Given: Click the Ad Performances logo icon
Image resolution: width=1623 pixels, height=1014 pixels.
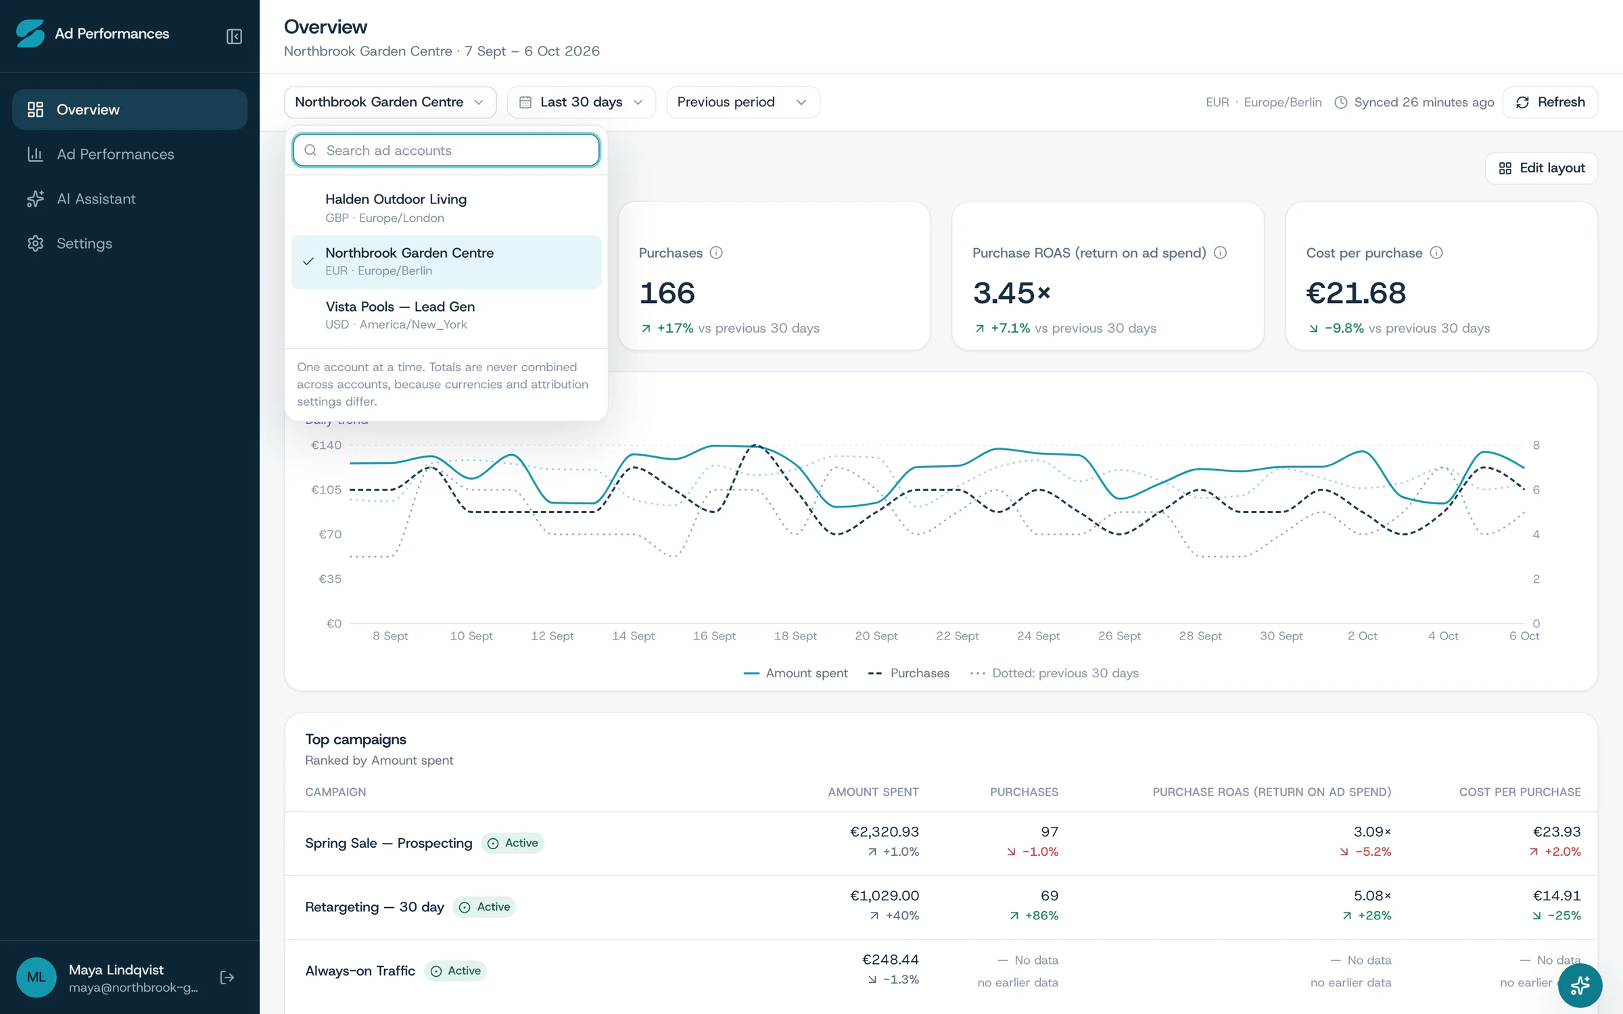Looking at the screenshot, I should 30,33.
